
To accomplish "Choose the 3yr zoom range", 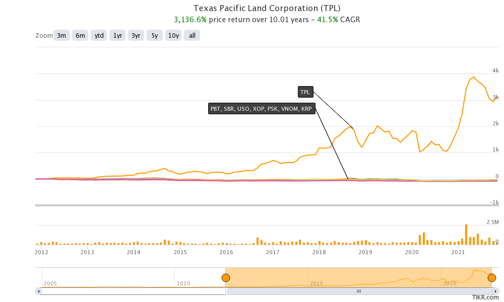I will [136, 35].
